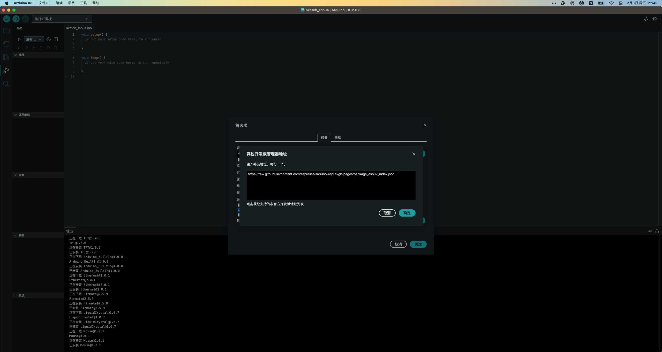Click the boards manager URL text area
The width and height of the screenshot is (662, 352).
(x=331, y=185)
